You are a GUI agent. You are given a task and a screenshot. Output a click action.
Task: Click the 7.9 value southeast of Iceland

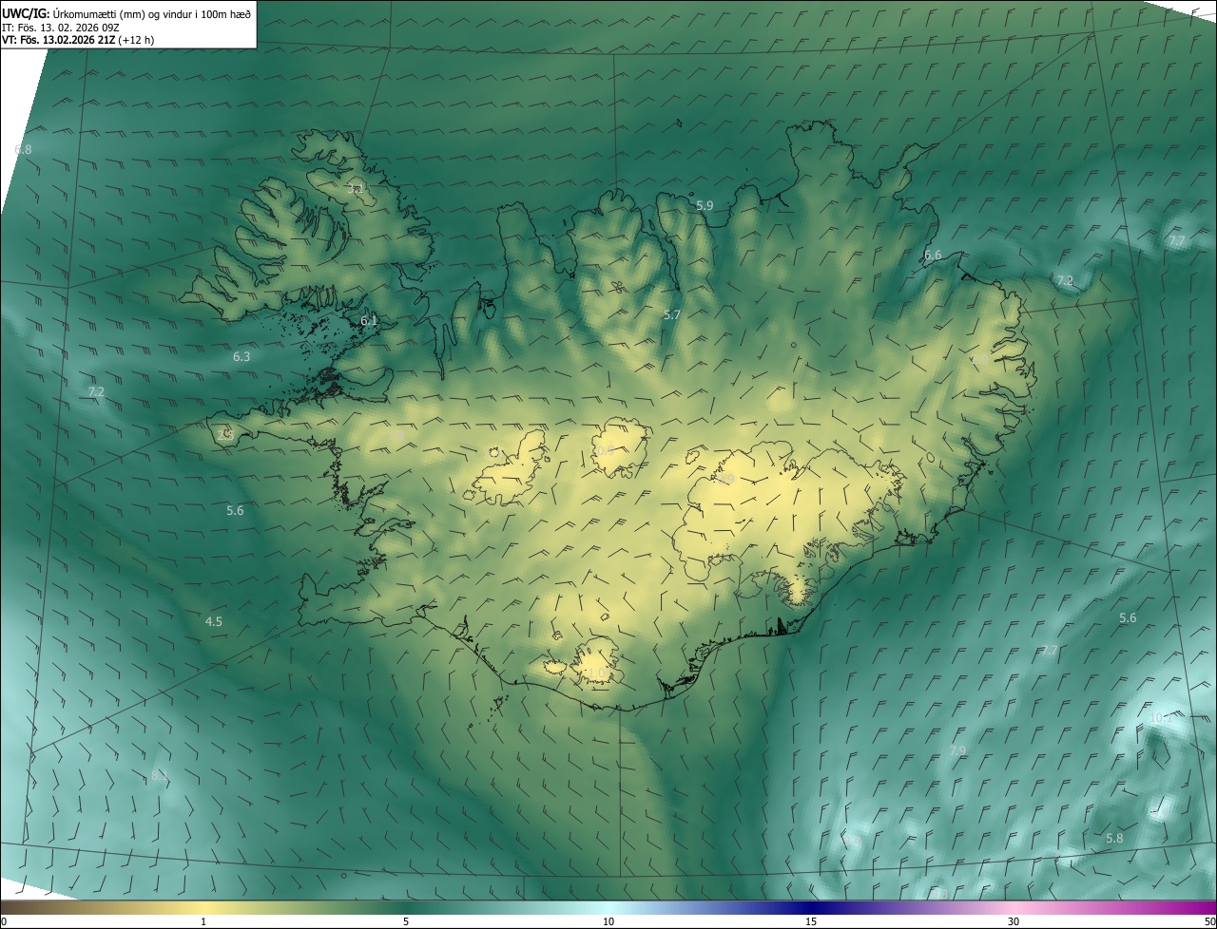coord(957,751)
